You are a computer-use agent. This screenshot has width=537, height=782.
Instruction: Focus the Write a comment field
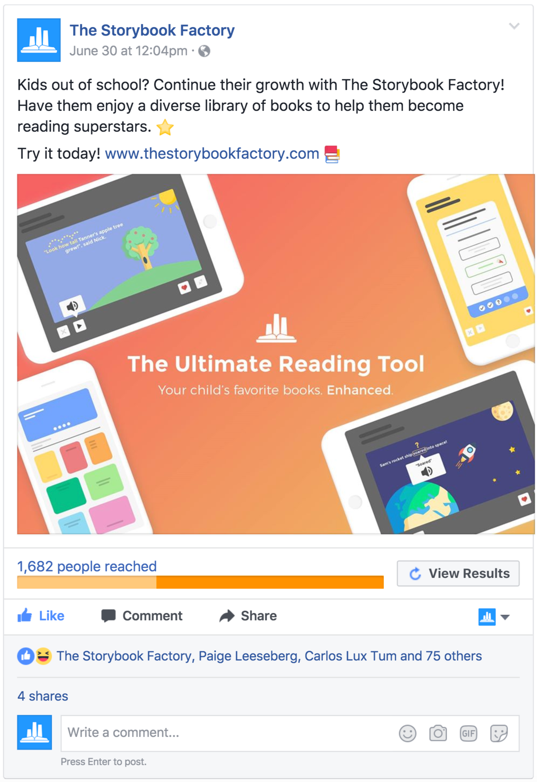[x=290, y=733]
